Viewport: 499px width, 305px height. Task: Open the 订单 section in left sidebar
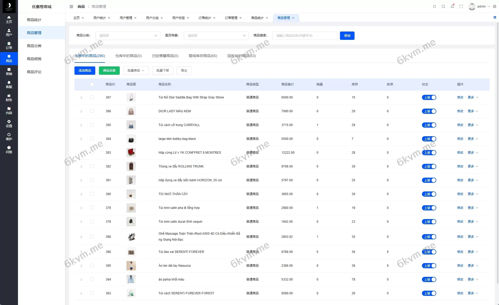pos(9,46)
